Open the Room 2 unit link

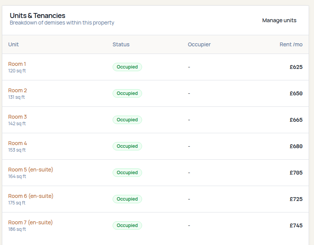[x=17, y=90]
